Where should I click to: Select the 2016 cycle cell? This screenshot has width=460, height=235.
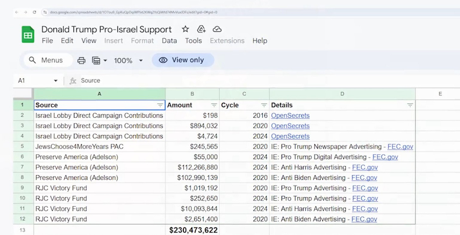coord(244,116)
